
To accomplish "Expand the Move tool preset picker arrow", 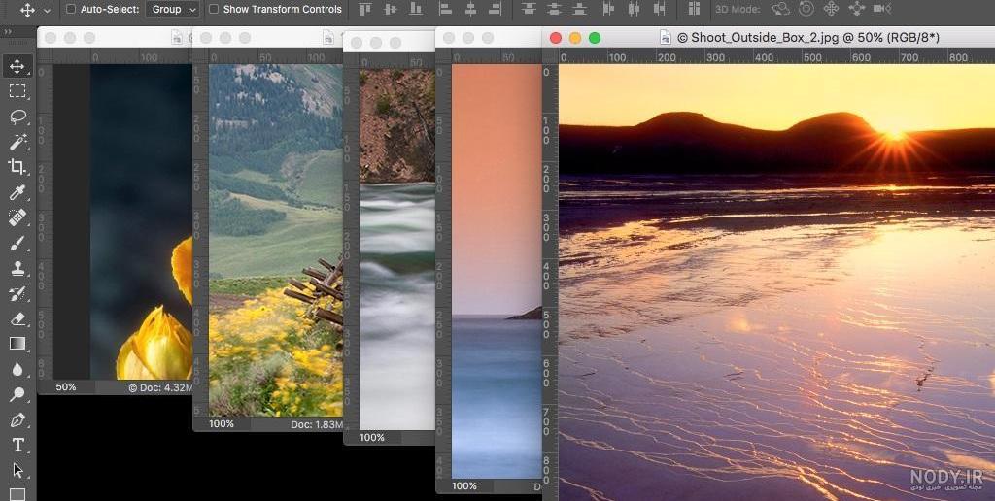I will pos(47,10).
